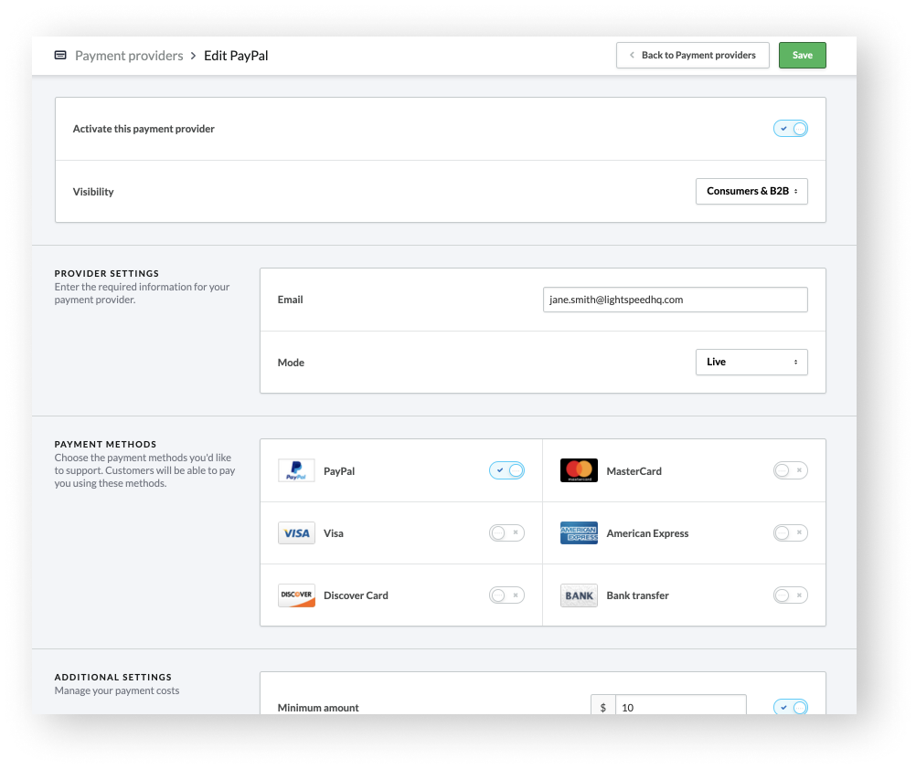Enable the MasterCard payment method toggle
Screen dimensions: 916x769
tap(790, 471)
